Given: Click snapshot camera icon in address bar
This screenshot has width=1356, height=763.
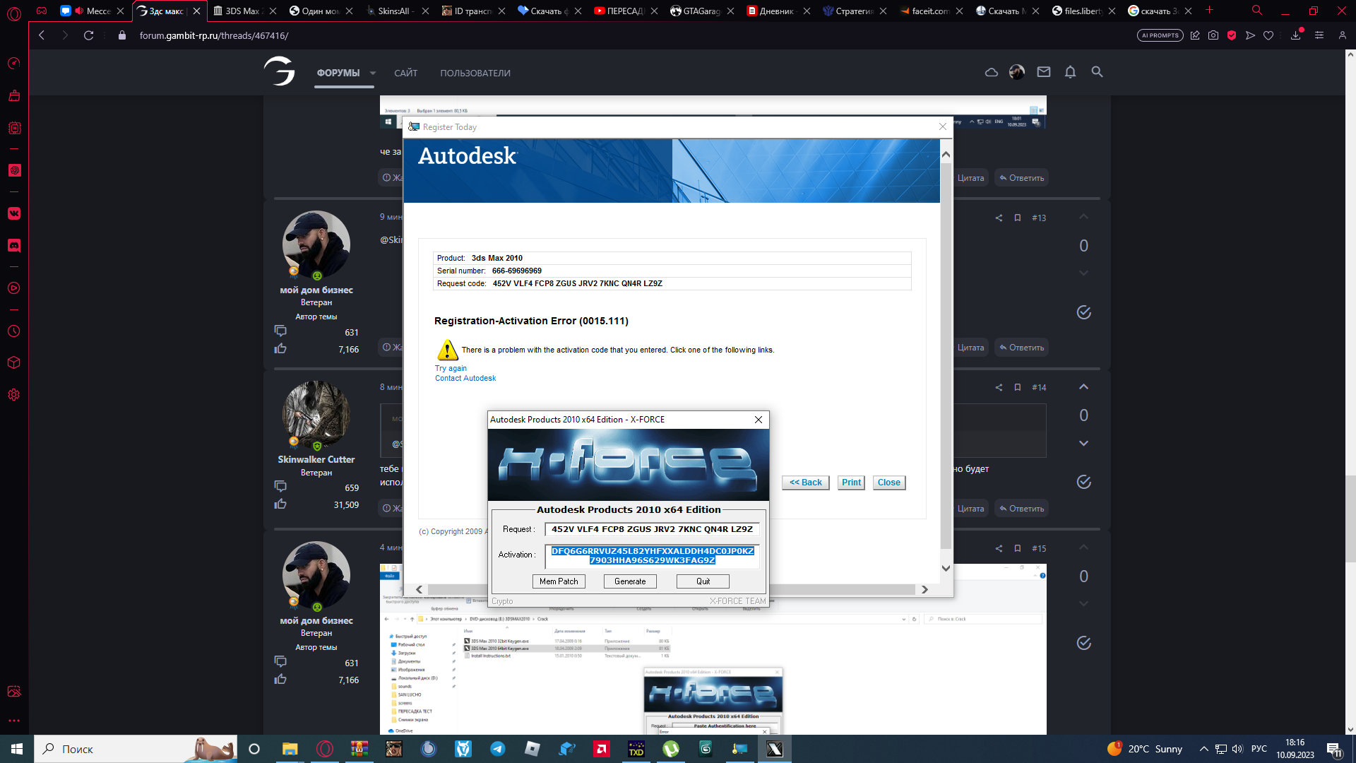Looking at the screenshot, I should 1213,35.
